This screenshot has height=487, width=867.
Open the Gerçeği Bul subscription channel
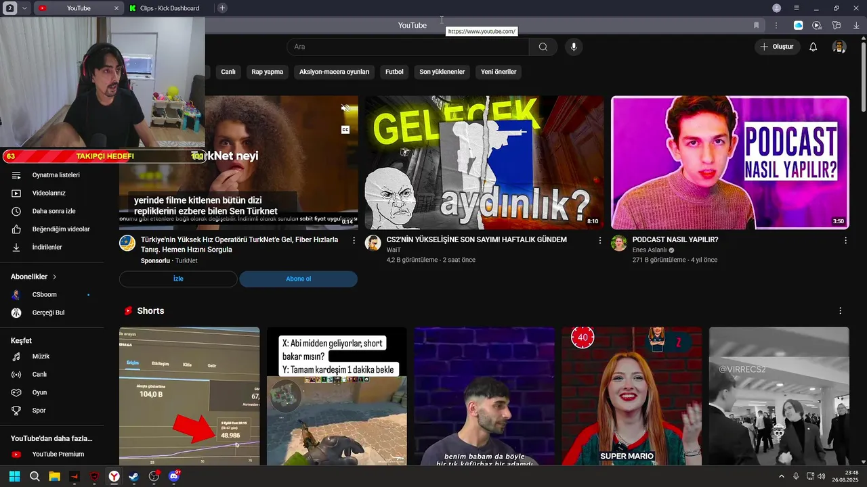[x=49, y=312]
